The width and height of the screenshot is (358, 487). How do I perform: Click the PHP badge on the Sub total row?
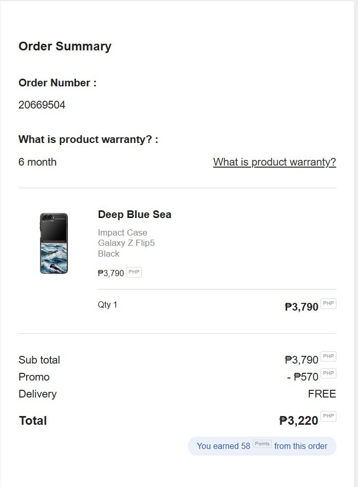tap(328, 356)
